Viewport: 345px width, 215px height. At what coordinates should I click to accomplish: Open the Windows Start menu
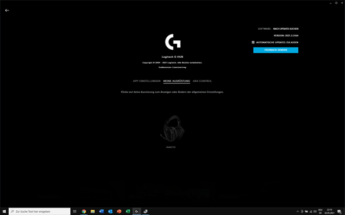coord(4,211)
